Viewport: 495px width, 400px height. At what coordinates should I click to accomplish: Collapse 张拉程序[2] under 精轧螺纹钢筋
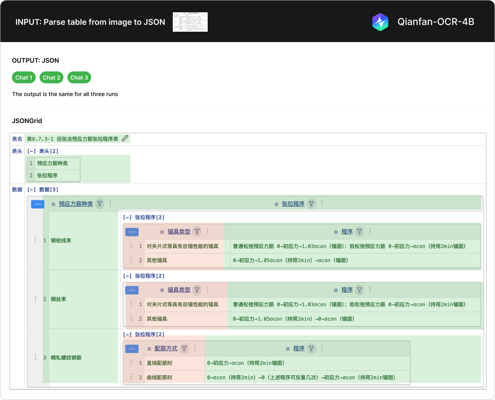point(127,335)
